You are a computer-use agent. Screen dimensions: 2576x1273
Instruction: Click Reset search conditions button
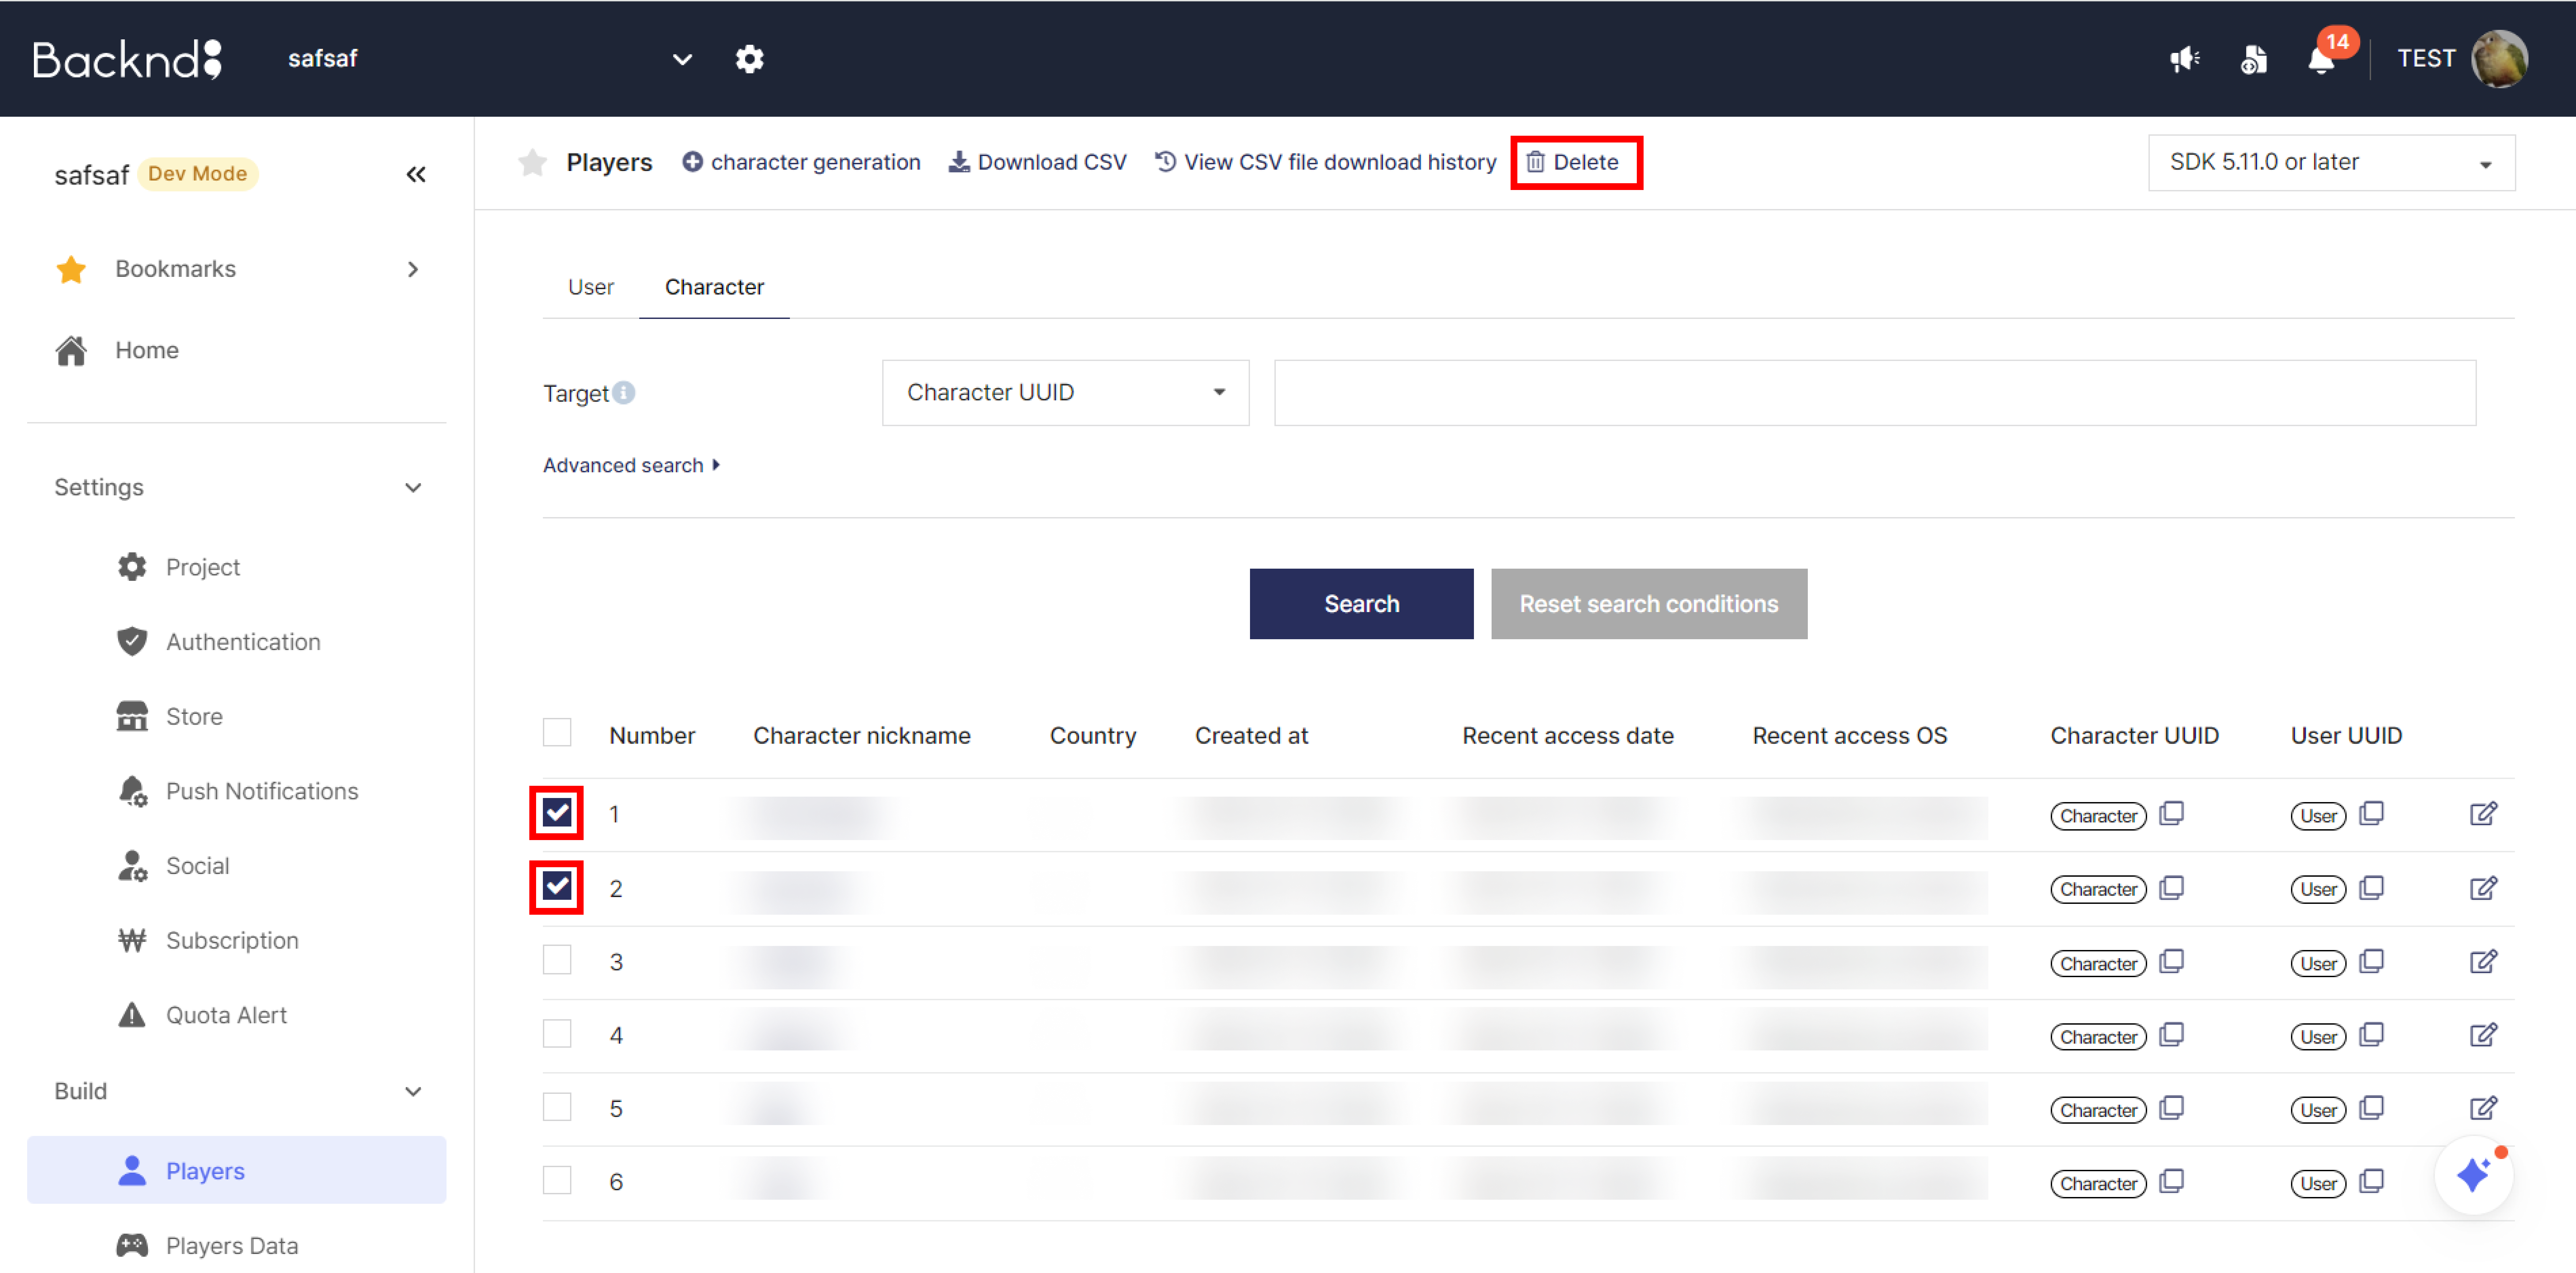[x=1649, y=604]
